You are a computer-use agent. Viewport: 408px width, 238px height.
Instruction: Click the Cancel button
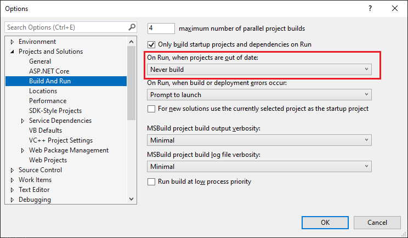(377, 223)
